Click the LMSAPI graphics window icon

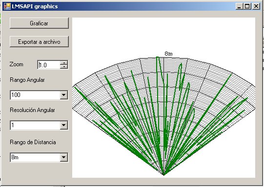[7, 6]
